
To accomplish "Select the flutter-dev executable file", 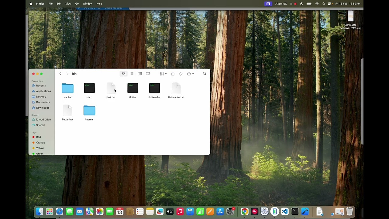I will pyautogui.click(x=154, y=88).
